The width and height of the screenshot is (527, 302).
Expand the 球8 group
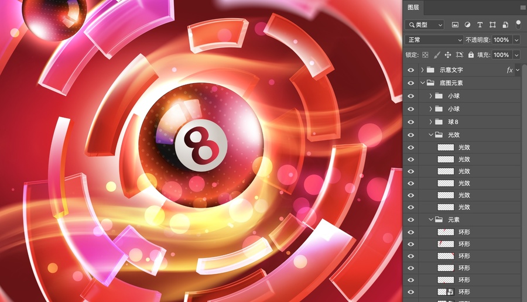[430, 122]
